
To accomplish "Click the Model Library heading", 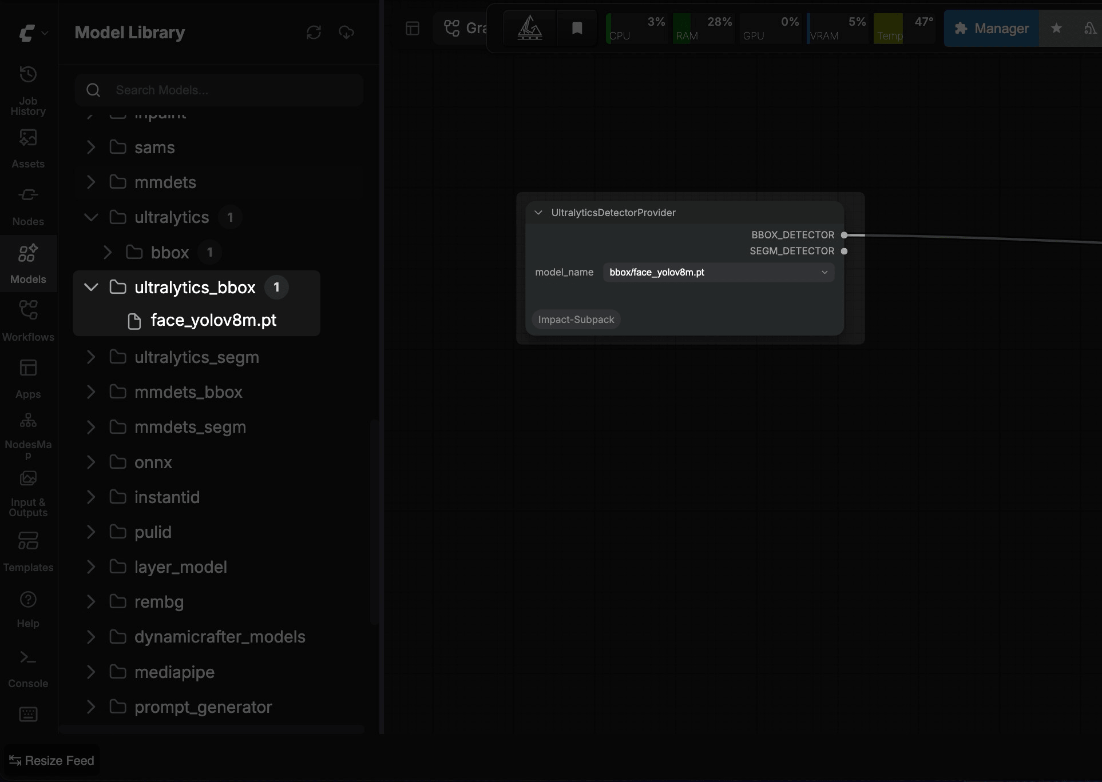I will (130, 33).
